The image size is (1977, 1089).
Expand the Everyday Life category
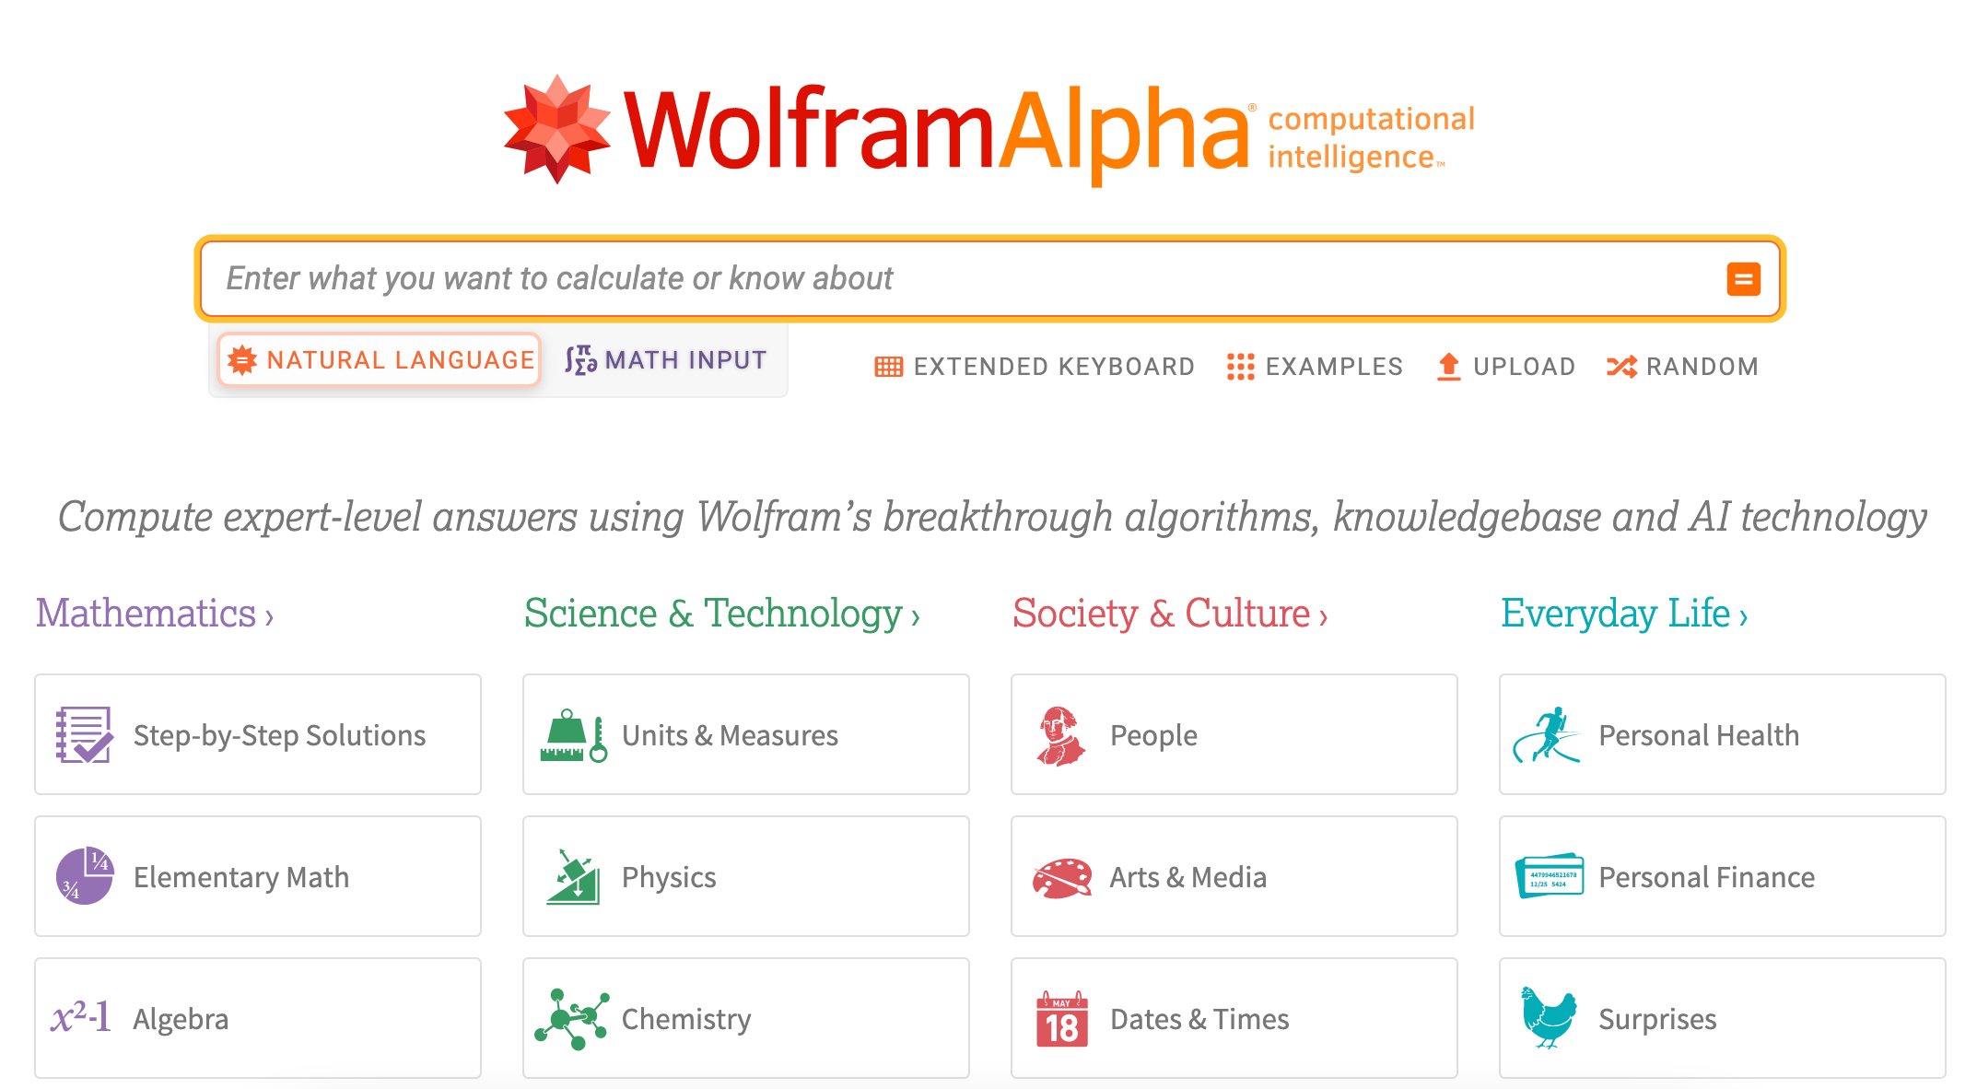(x=1624, y=614)
